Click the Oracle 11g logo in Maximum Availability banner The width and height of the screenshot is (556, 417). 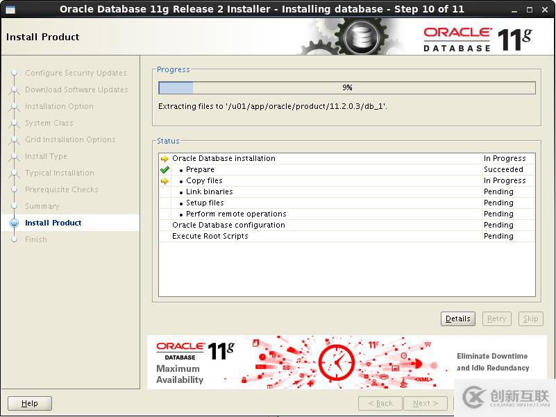click(x=195, y=351)
